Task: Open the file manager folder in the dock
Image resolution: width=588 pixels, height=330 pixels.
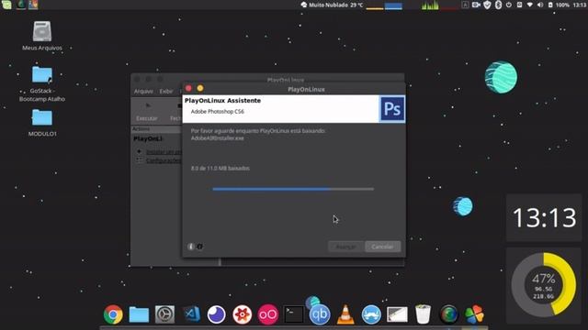Action: pos(139,314)
